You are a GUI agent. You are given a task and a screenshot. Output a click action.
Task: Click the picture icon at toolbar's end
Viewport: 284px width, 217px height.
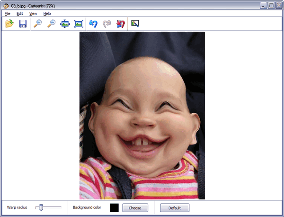coord(135,23)
